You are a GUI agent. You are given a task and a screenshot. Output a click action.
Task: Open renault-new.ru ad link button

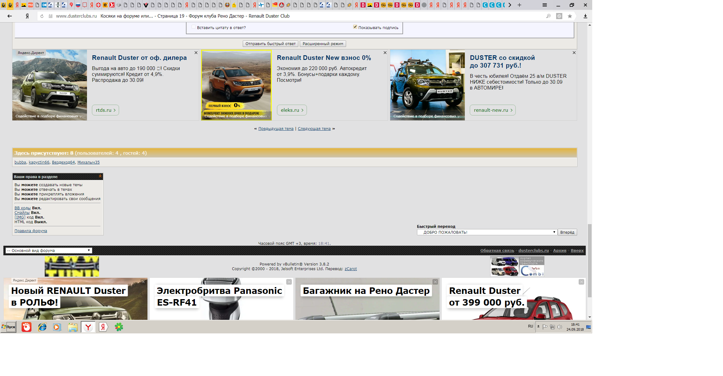[493, 110]
